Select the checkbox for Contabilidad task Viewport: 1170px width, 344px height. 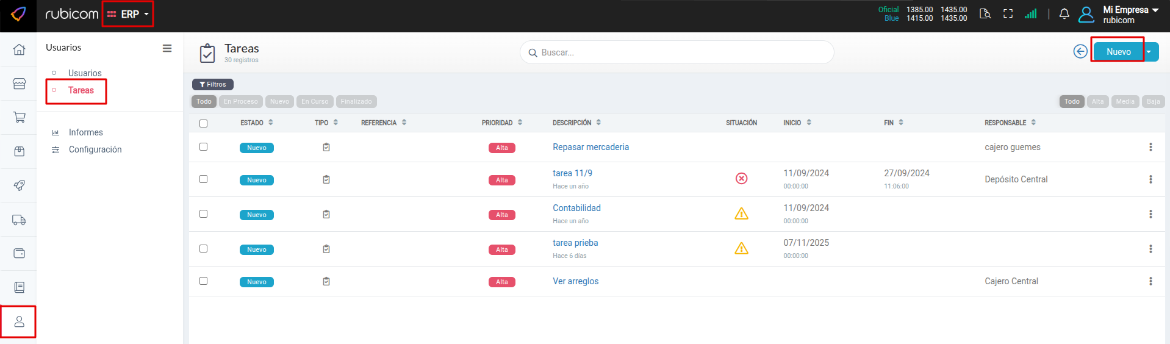coord(203,214)
